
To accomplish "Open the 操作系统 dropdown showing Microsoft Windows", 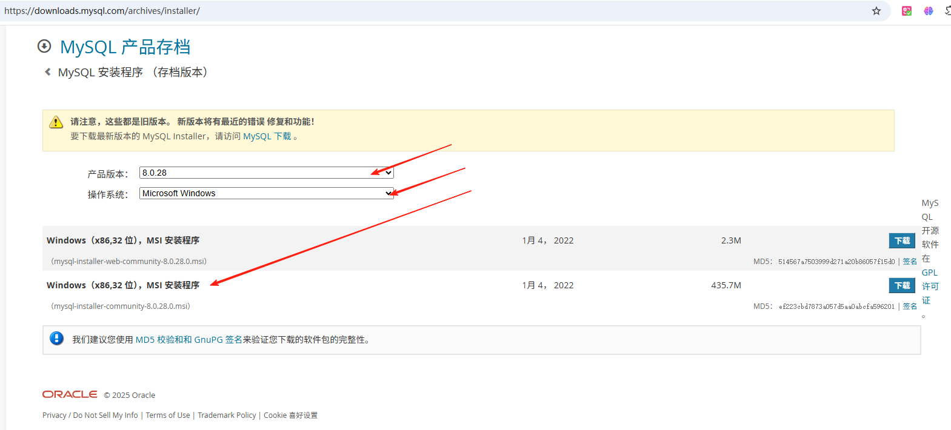I will pyautogui.click(x=267, y=193).
